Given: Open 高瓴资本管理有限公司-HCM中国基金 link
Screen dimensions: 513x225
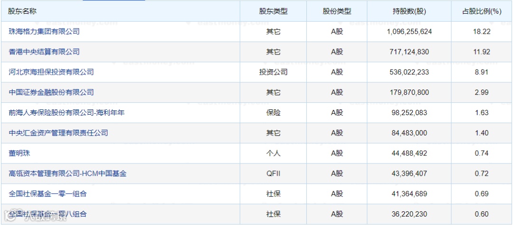Looking at the screenshot, I should [x=68, y=173].
